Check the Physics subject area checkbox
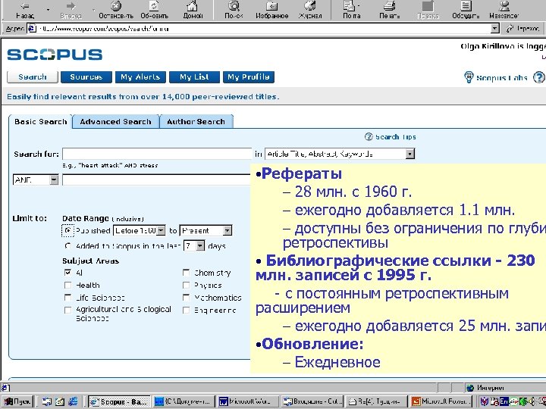Viewport: 546px width, 409px height. coord(187,286)
